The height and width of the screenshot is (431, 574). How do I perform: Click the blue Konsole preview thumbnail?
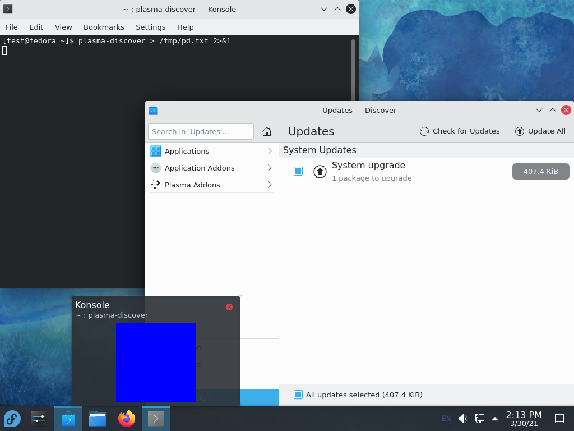pyautogui.click(x=156, y=363)
